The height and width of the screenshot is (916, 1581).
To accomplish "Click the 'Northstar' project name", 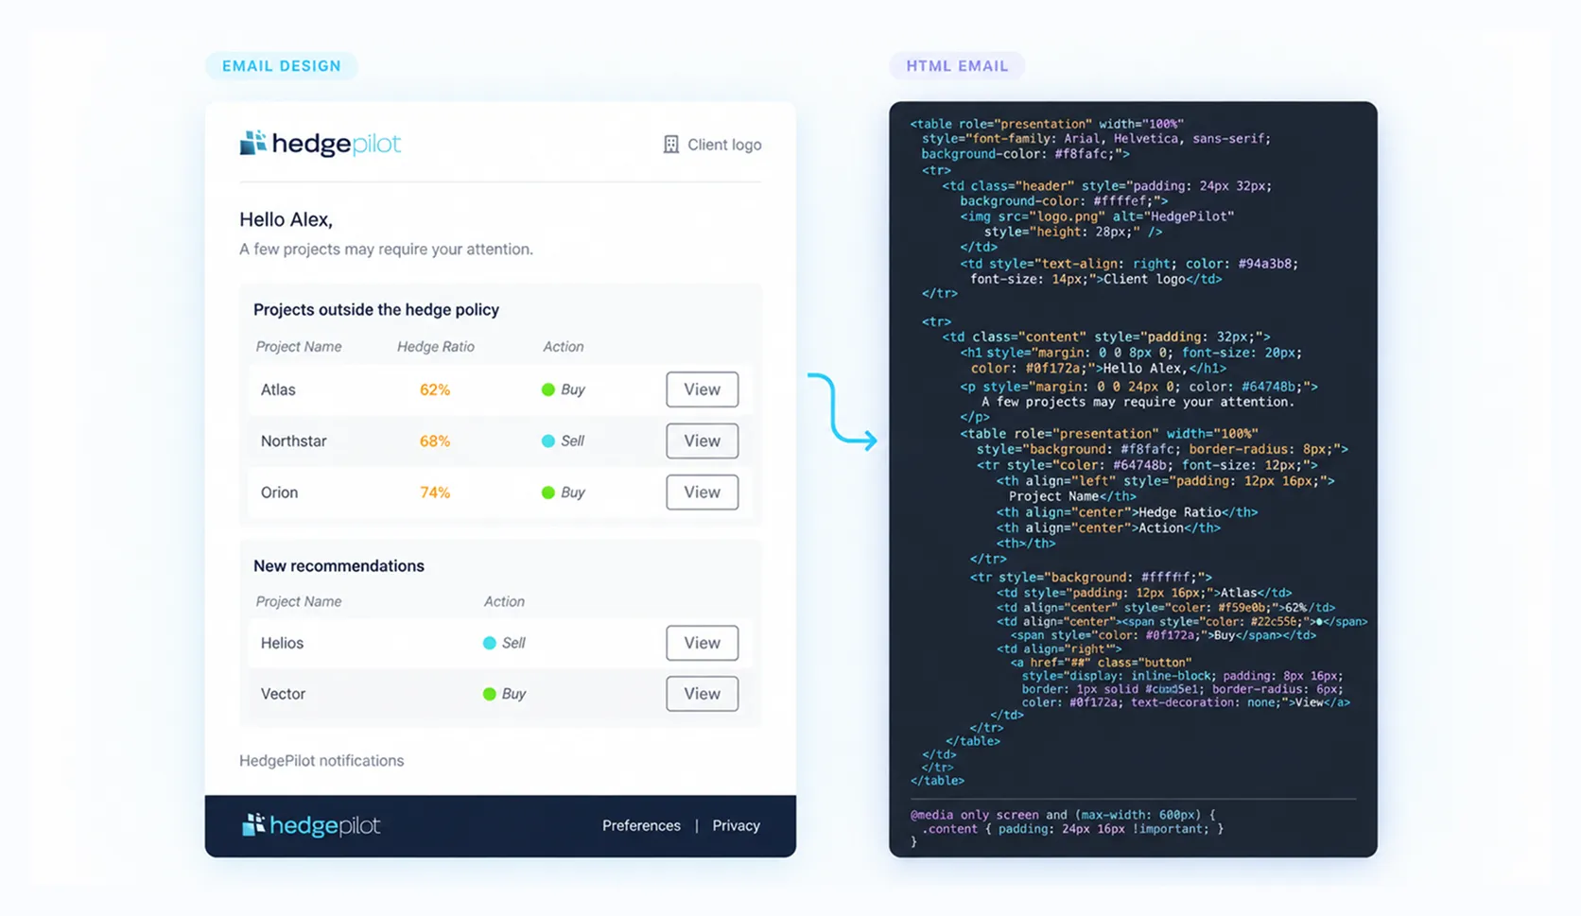I will tap(294, 441).
